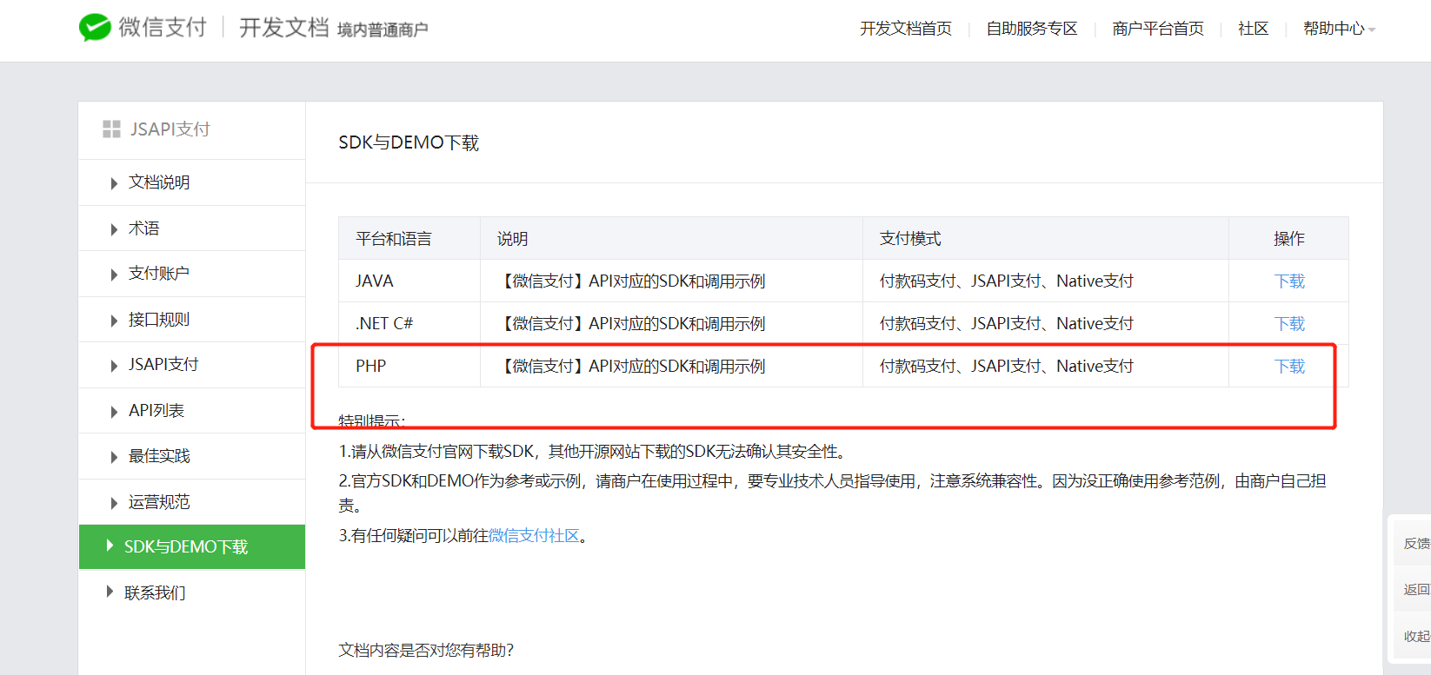Go to 自助服务专区 in top navigation
This screenshot has height=675, width=1431.
tap(1032, 29)
